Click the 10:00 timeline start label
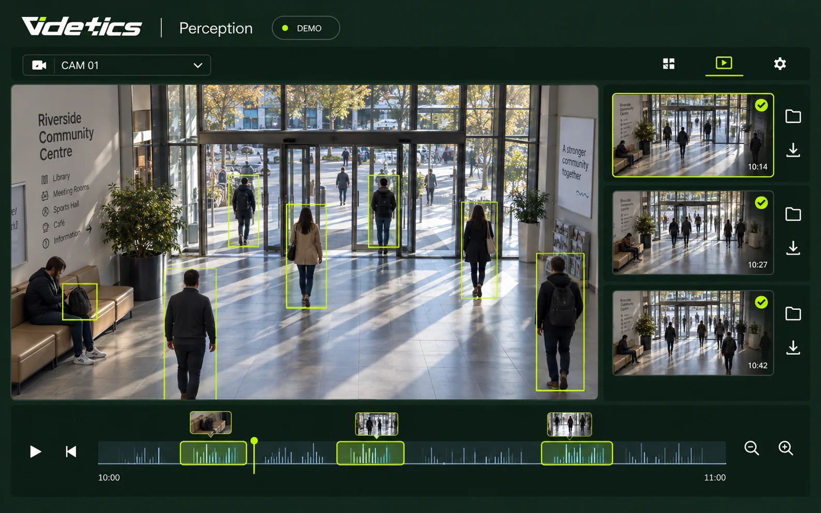821x513 pixels. click(x=109, y=477)
